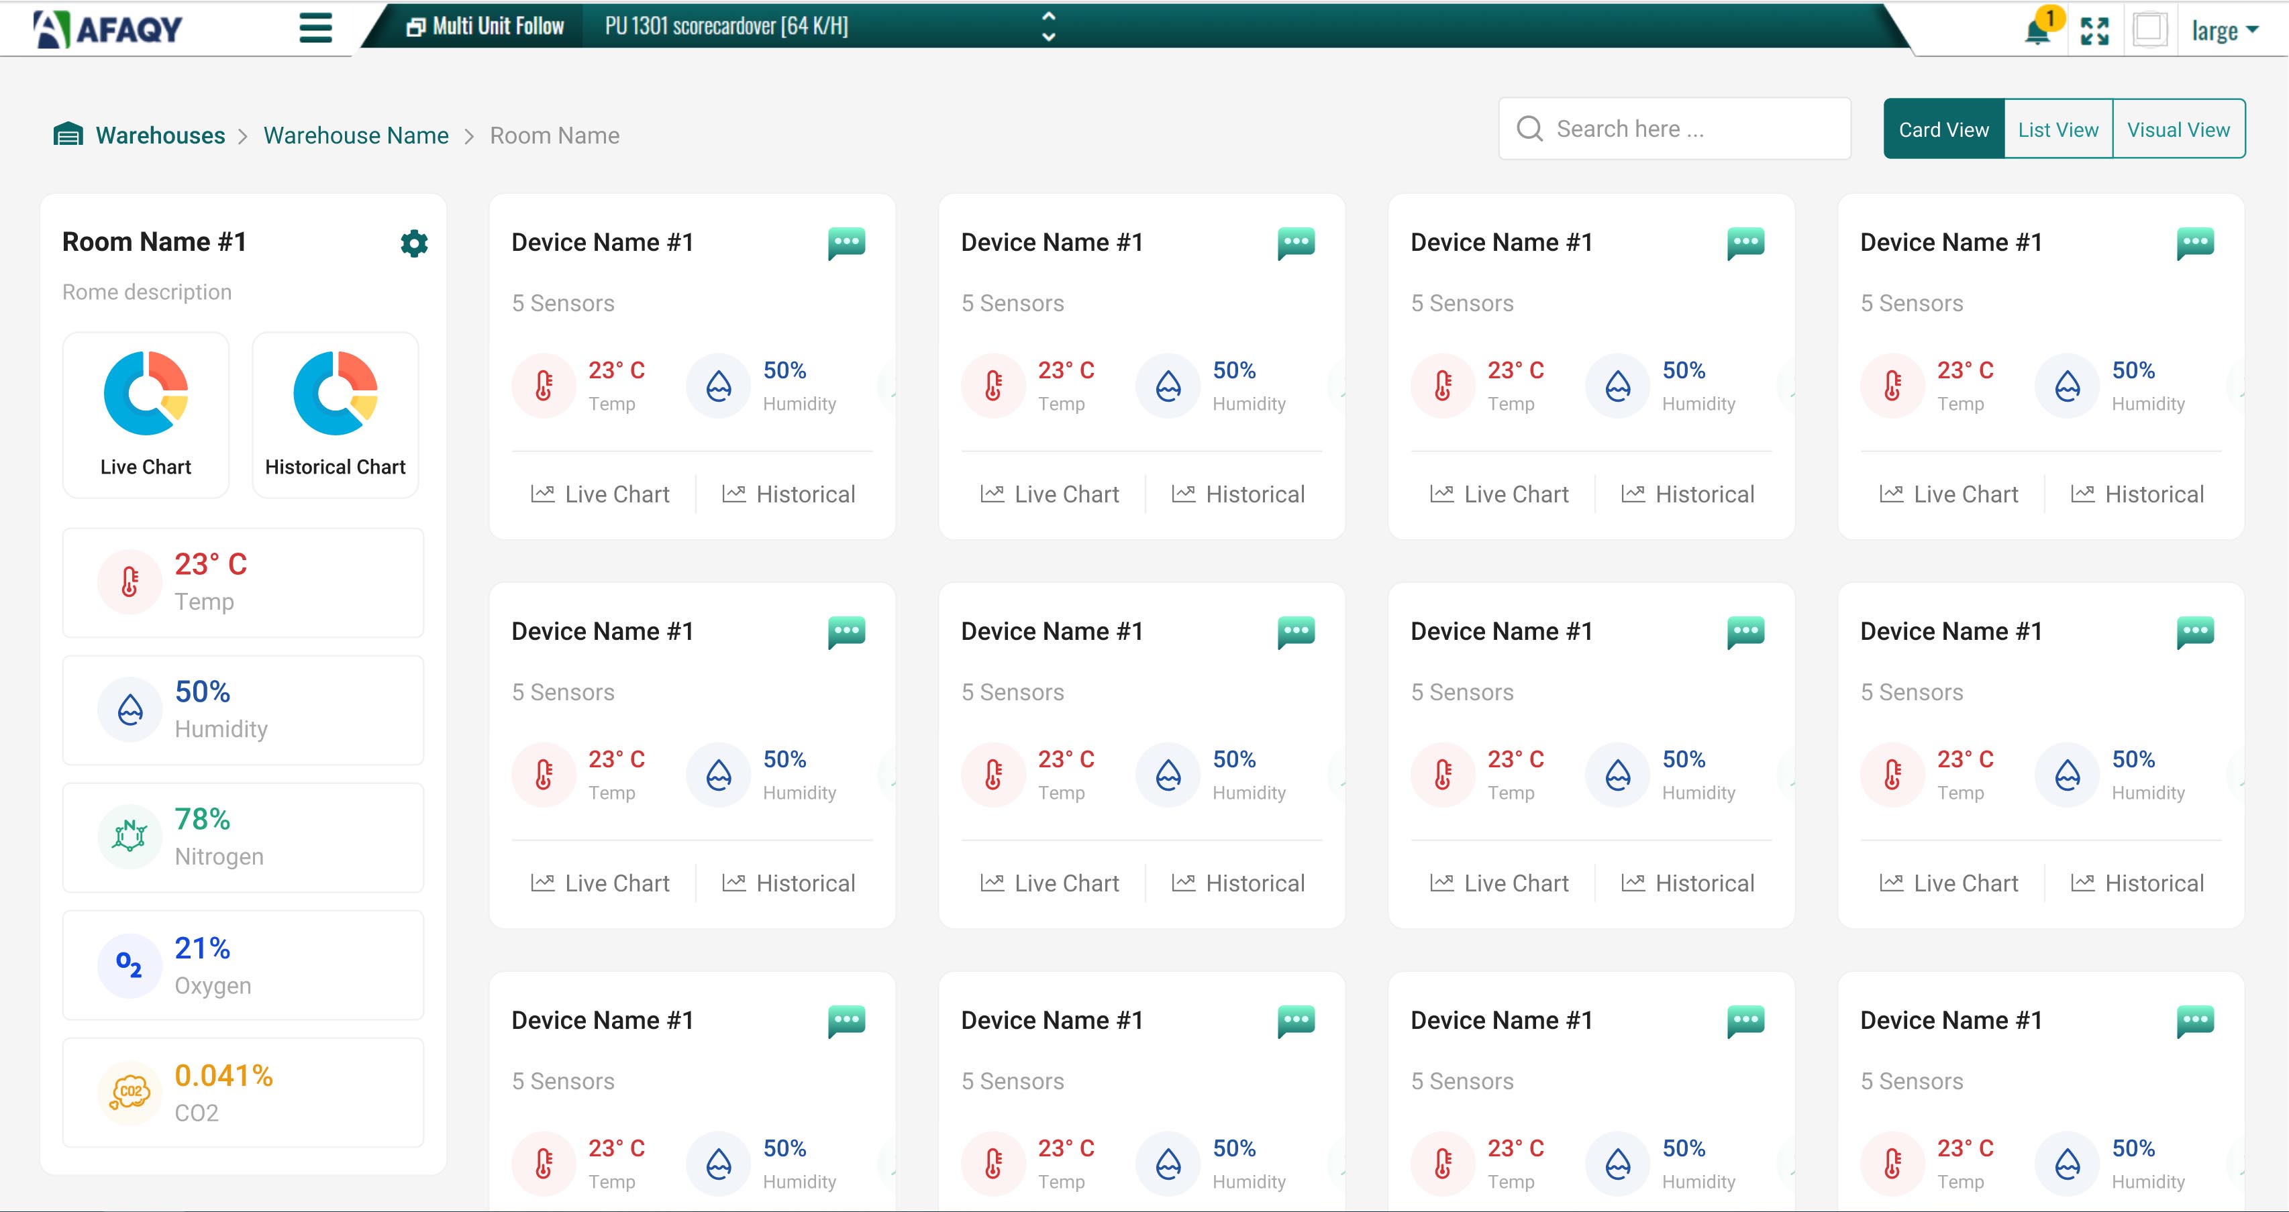Select the Card View tab
The width and height of the screenshot is (2289, 1212).
pos(1943,129)
